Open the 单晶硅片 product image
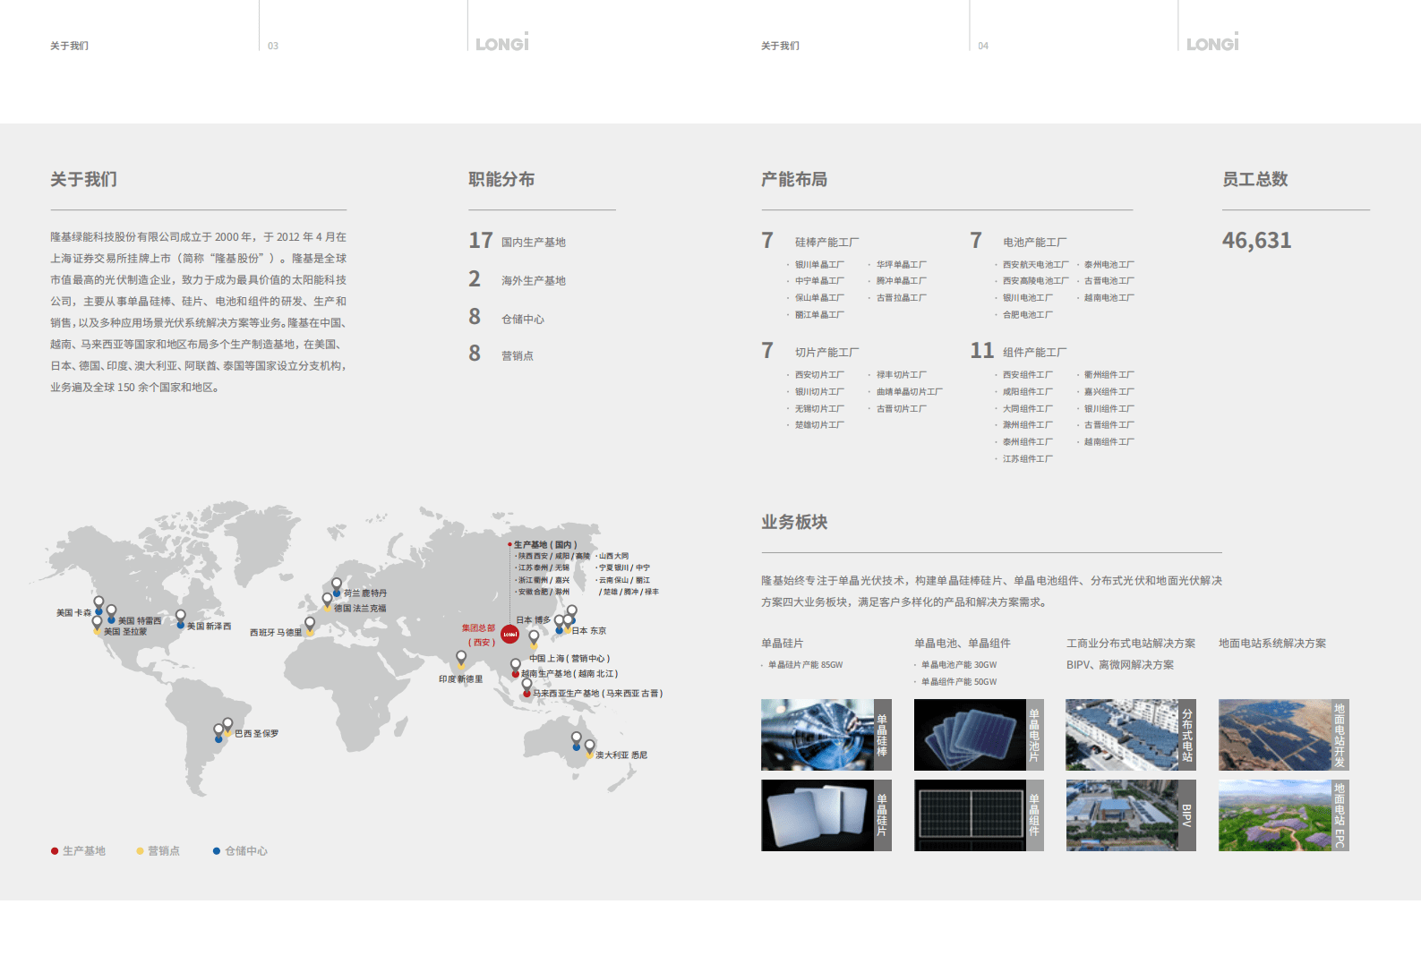Screen dimensions: 1421x964 [x=818, y=815]
